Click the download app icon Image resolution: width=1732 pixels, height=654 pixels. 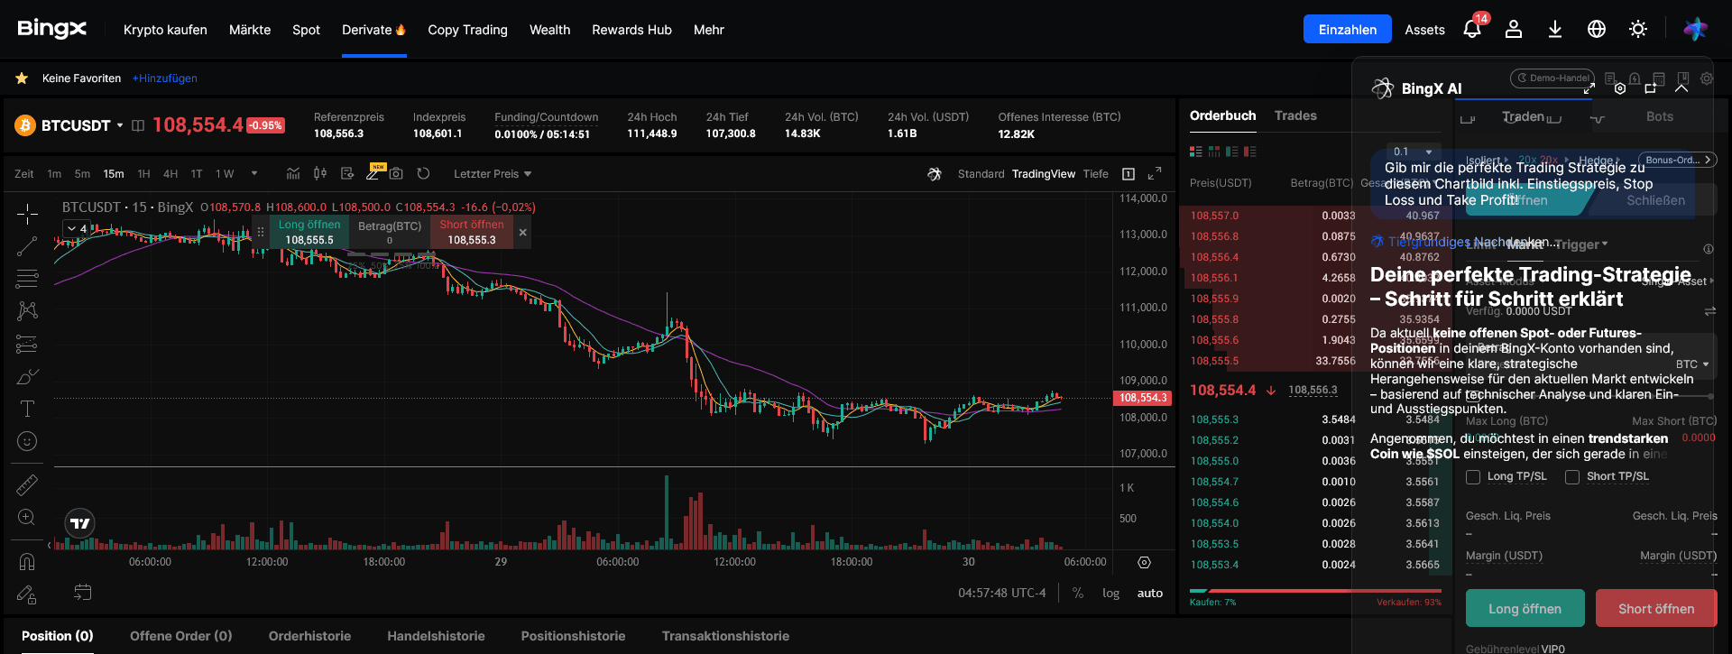1555,30
